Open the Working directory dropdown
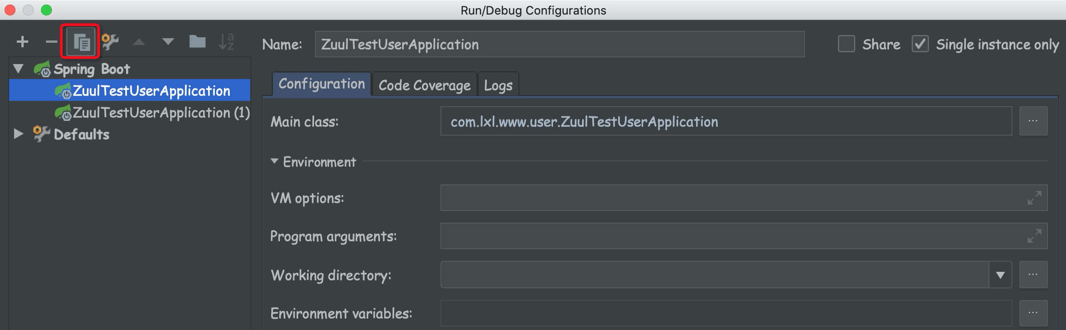 tap(1000, 275)
